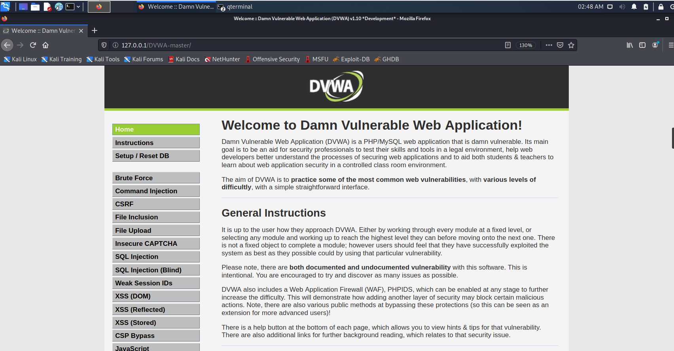Open the power manager battery icon
Image resolution: width=674 pixels, height=351 pixels.
[646, 7]
